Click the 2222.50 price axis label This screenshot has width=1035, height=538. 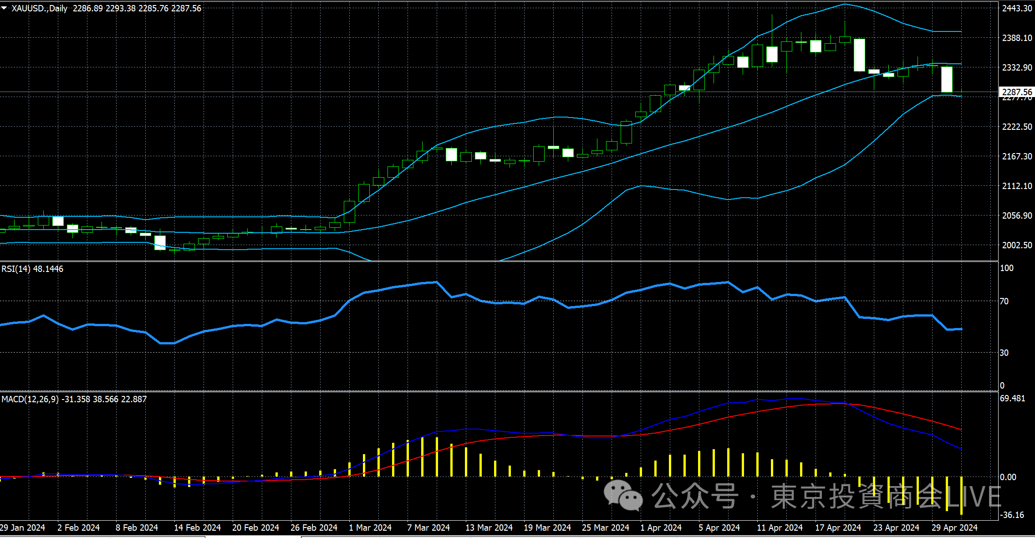[x=1017, y=127]
